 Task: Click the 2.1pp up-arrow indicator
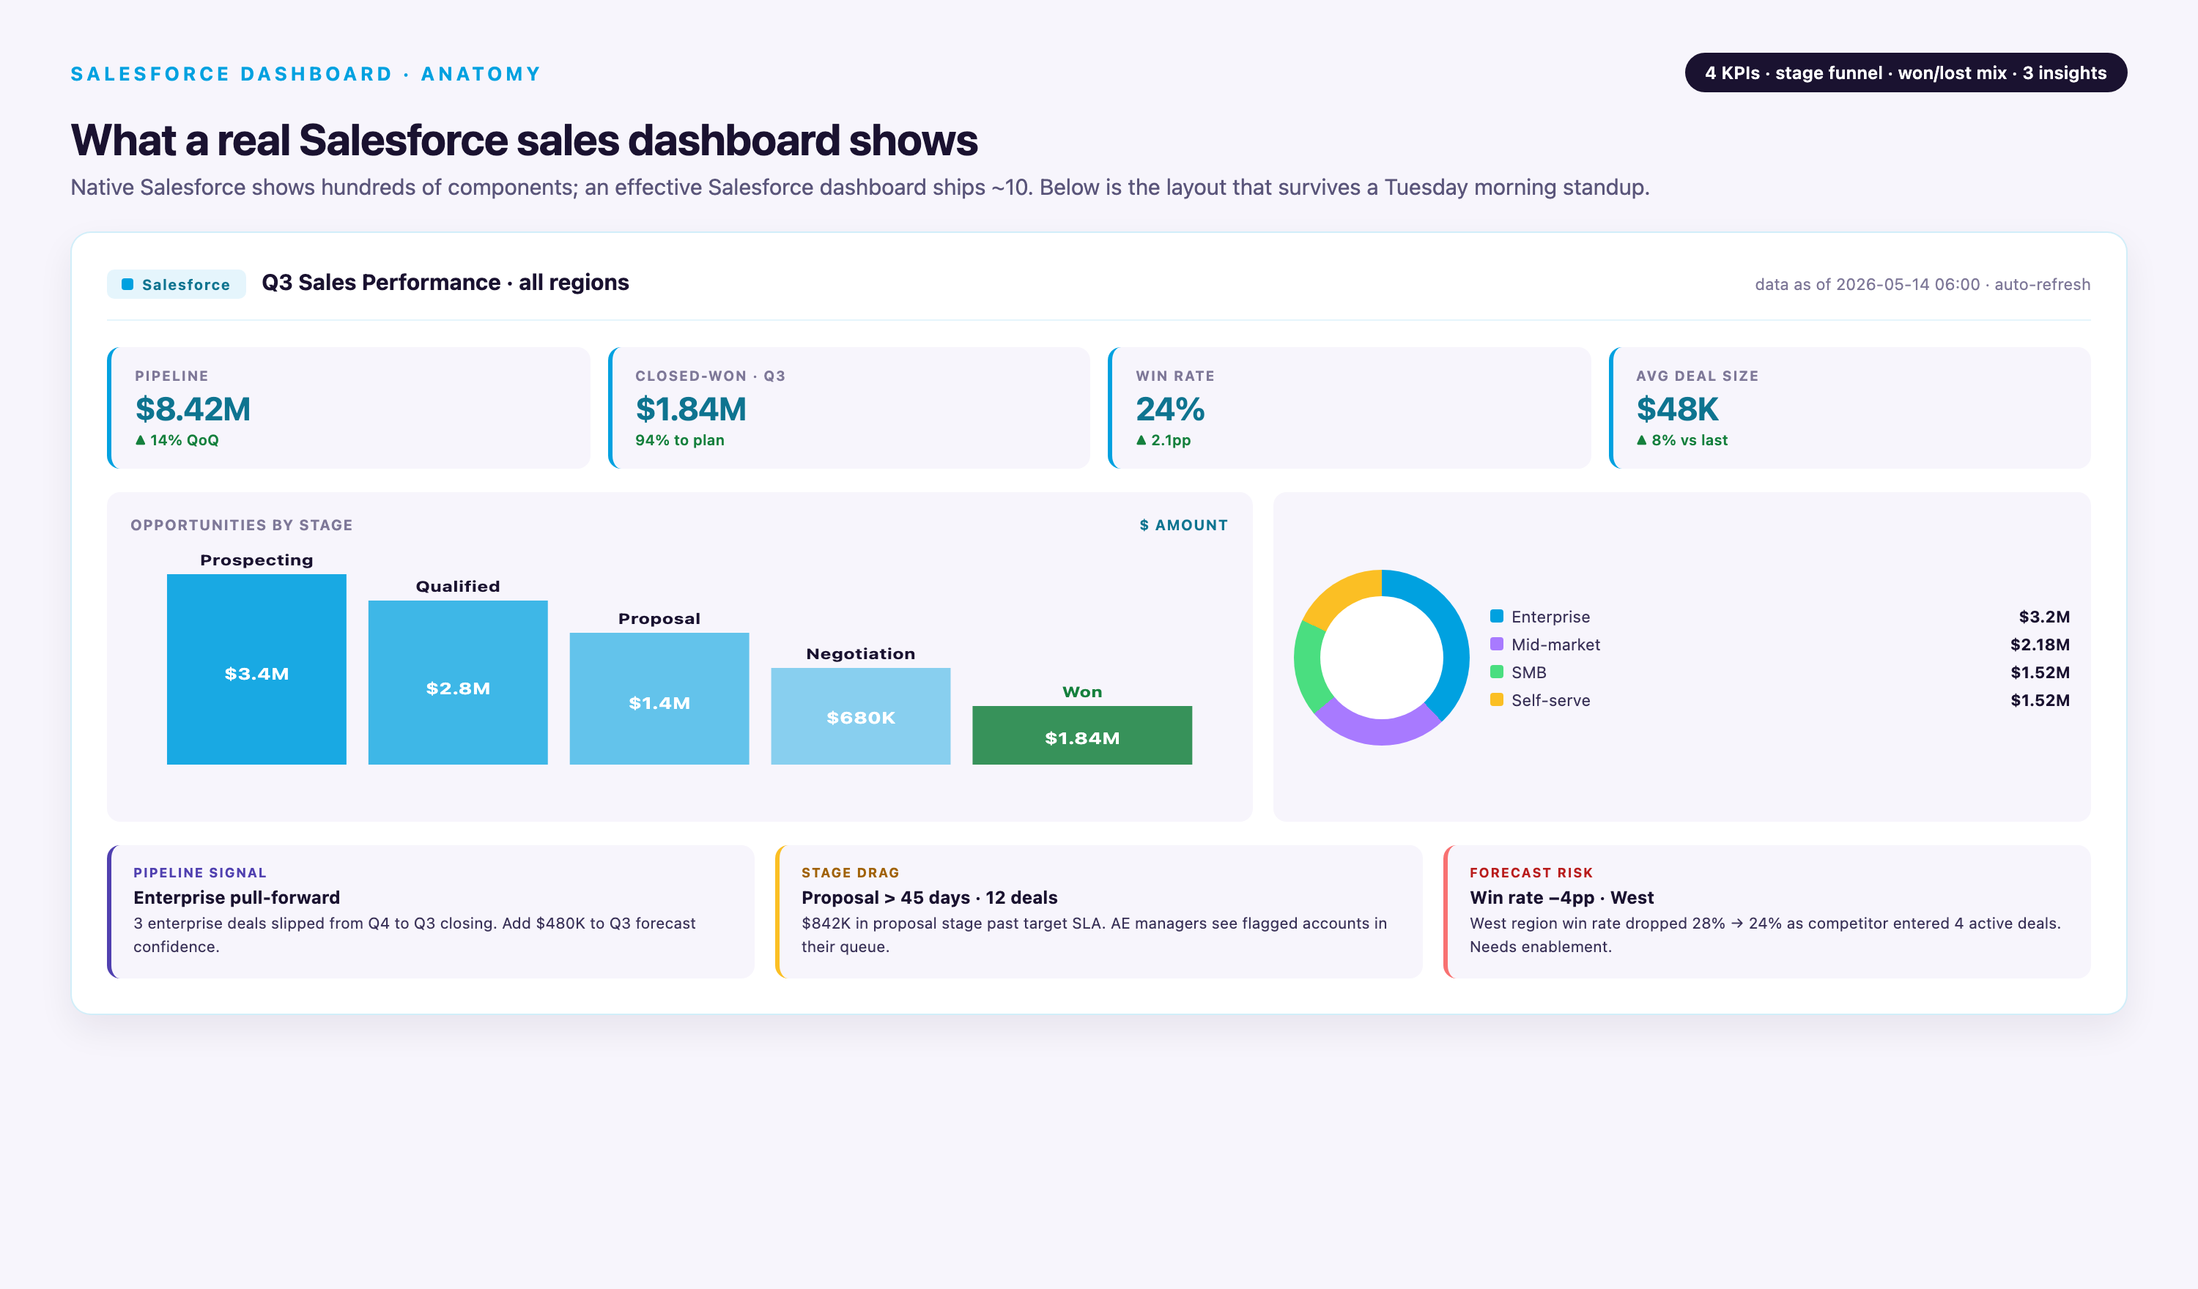pos(1141,439)
